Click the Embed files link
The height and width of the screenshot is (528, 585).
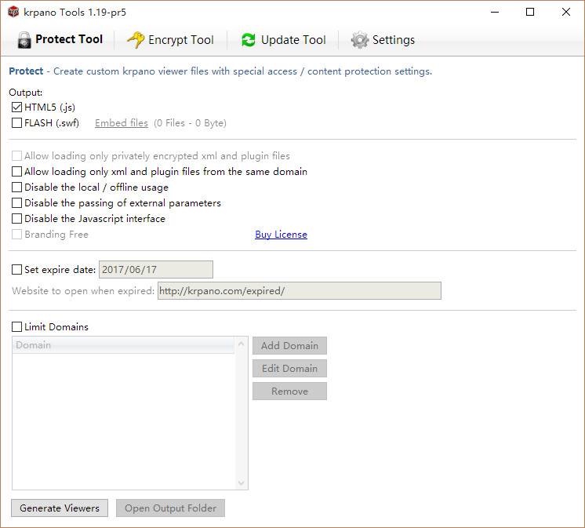[122, 123]
